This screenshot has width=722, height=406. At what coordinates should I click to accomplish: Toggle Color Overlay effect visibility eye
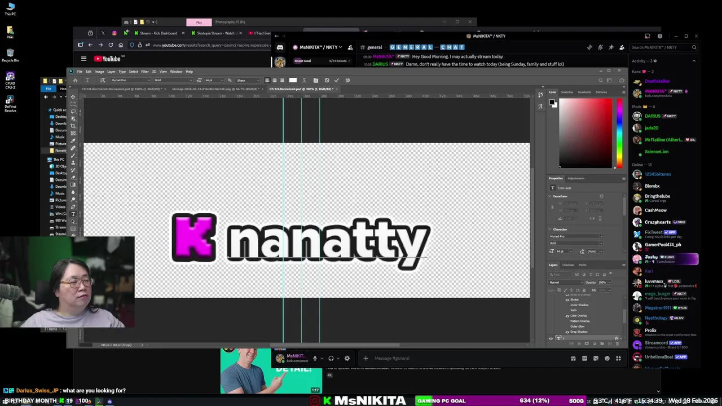click(x=567, y=316)
